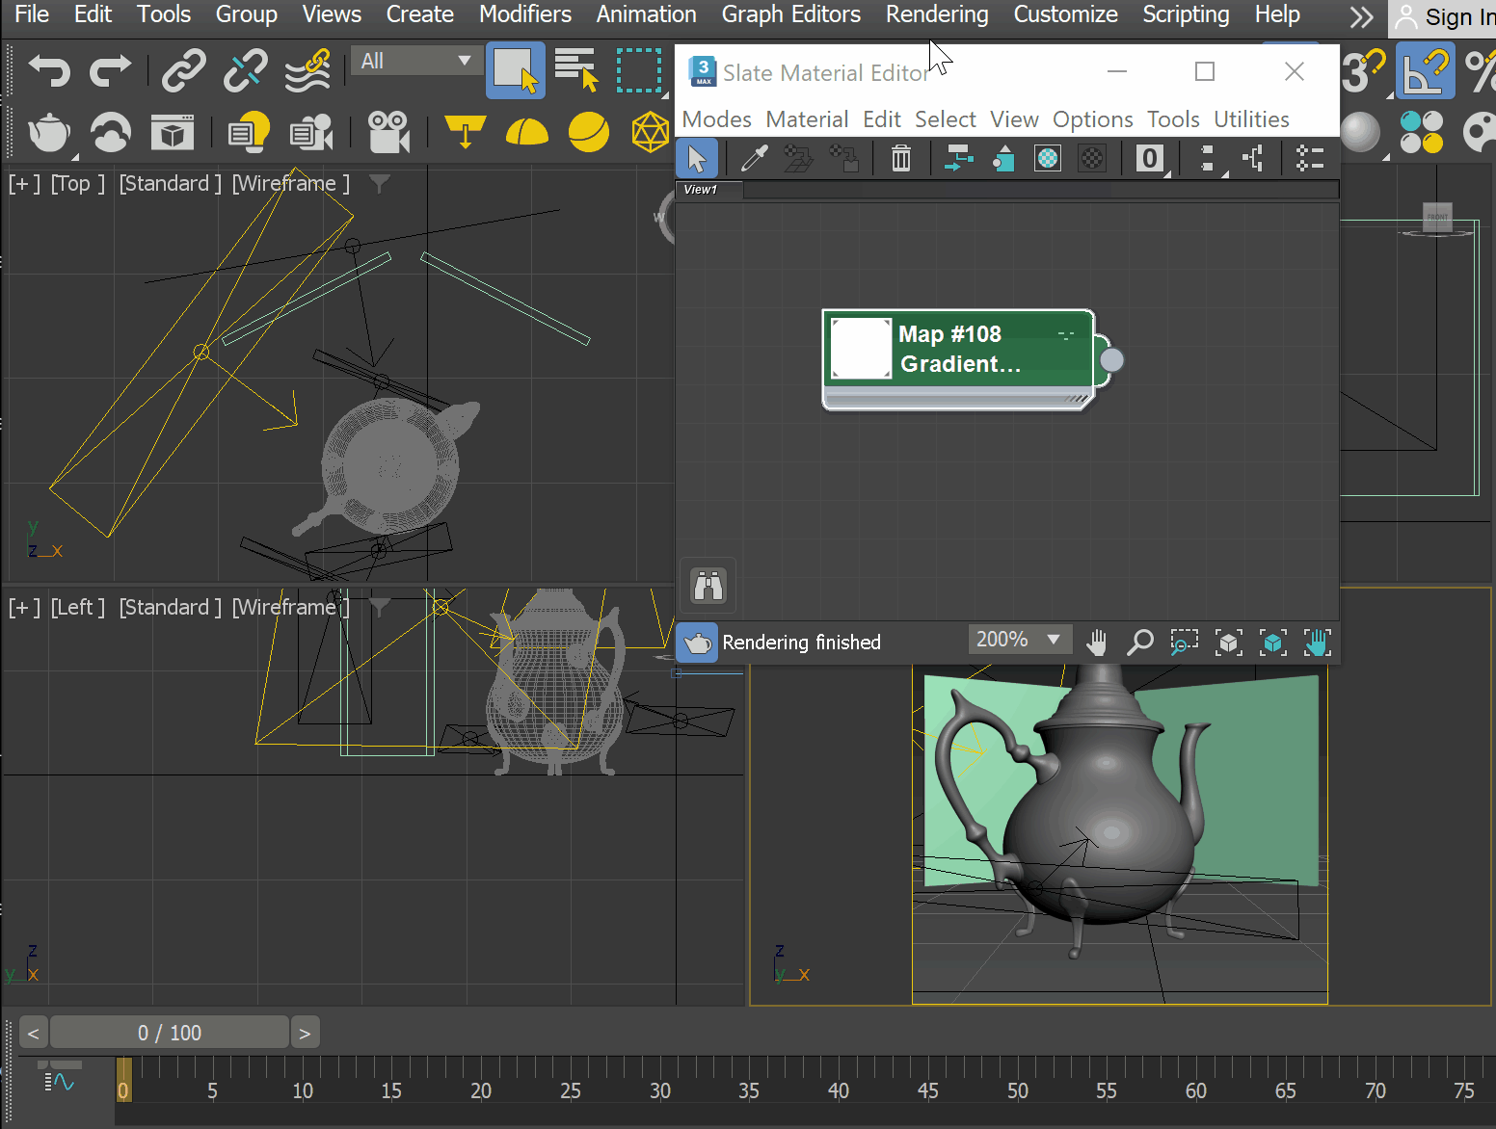The width and height of the screenshot is (1496, 1129).
Task: Click the Render Setup teapot icon
Action: coord(49,133)
